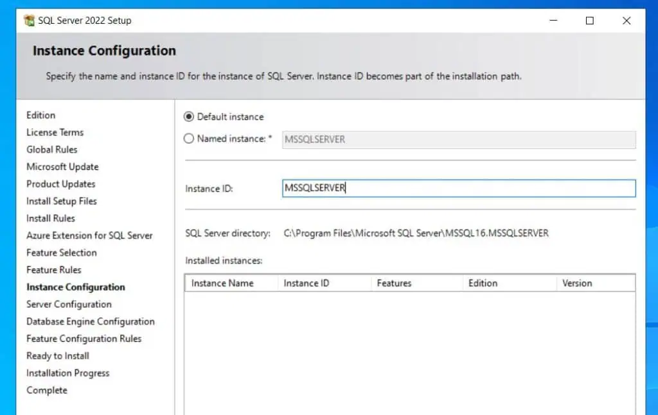
Task: Close the SQL Server 2022 Setup window
Action: [x=627, y=20]
